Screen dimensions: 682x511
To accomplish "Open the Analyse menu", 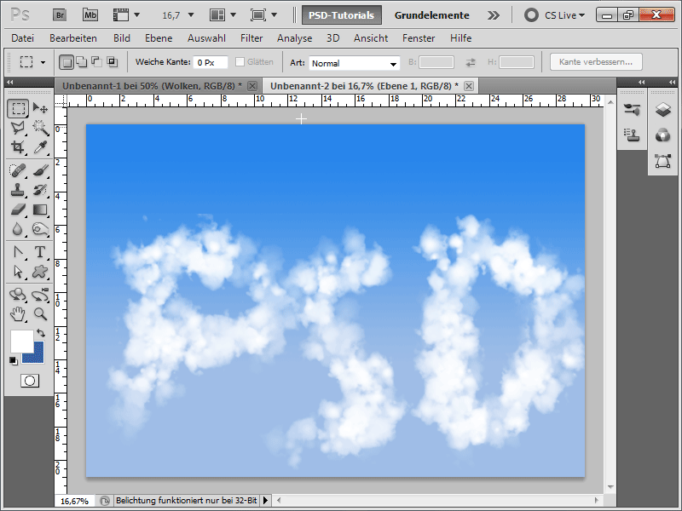I will (x=294, y=38).
